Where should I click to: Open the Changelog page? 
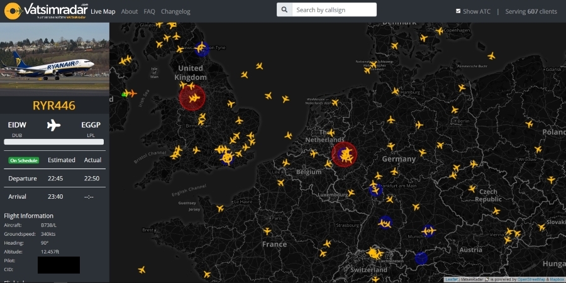point(175,11)
